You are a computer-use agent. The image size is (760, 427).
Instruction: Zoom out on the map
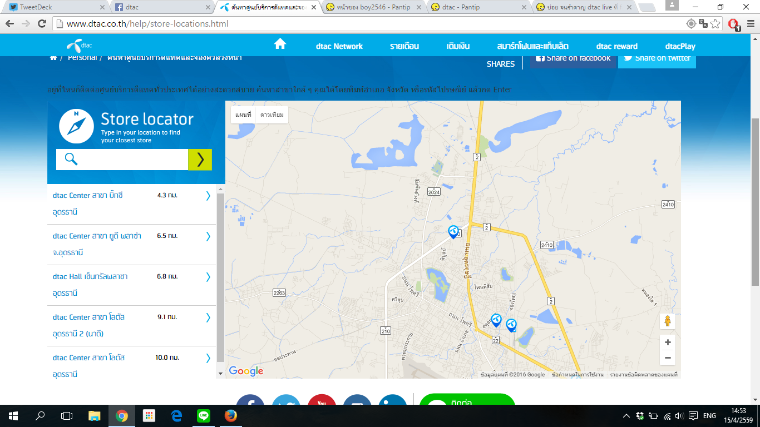pos(668,358)
